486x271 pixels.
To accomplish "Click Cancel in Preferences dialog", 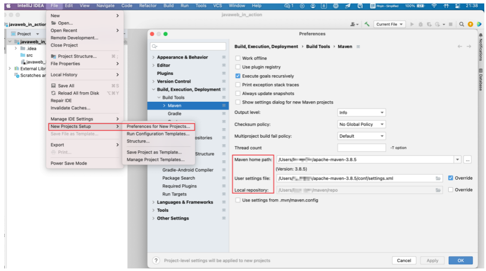I will 404,260.
